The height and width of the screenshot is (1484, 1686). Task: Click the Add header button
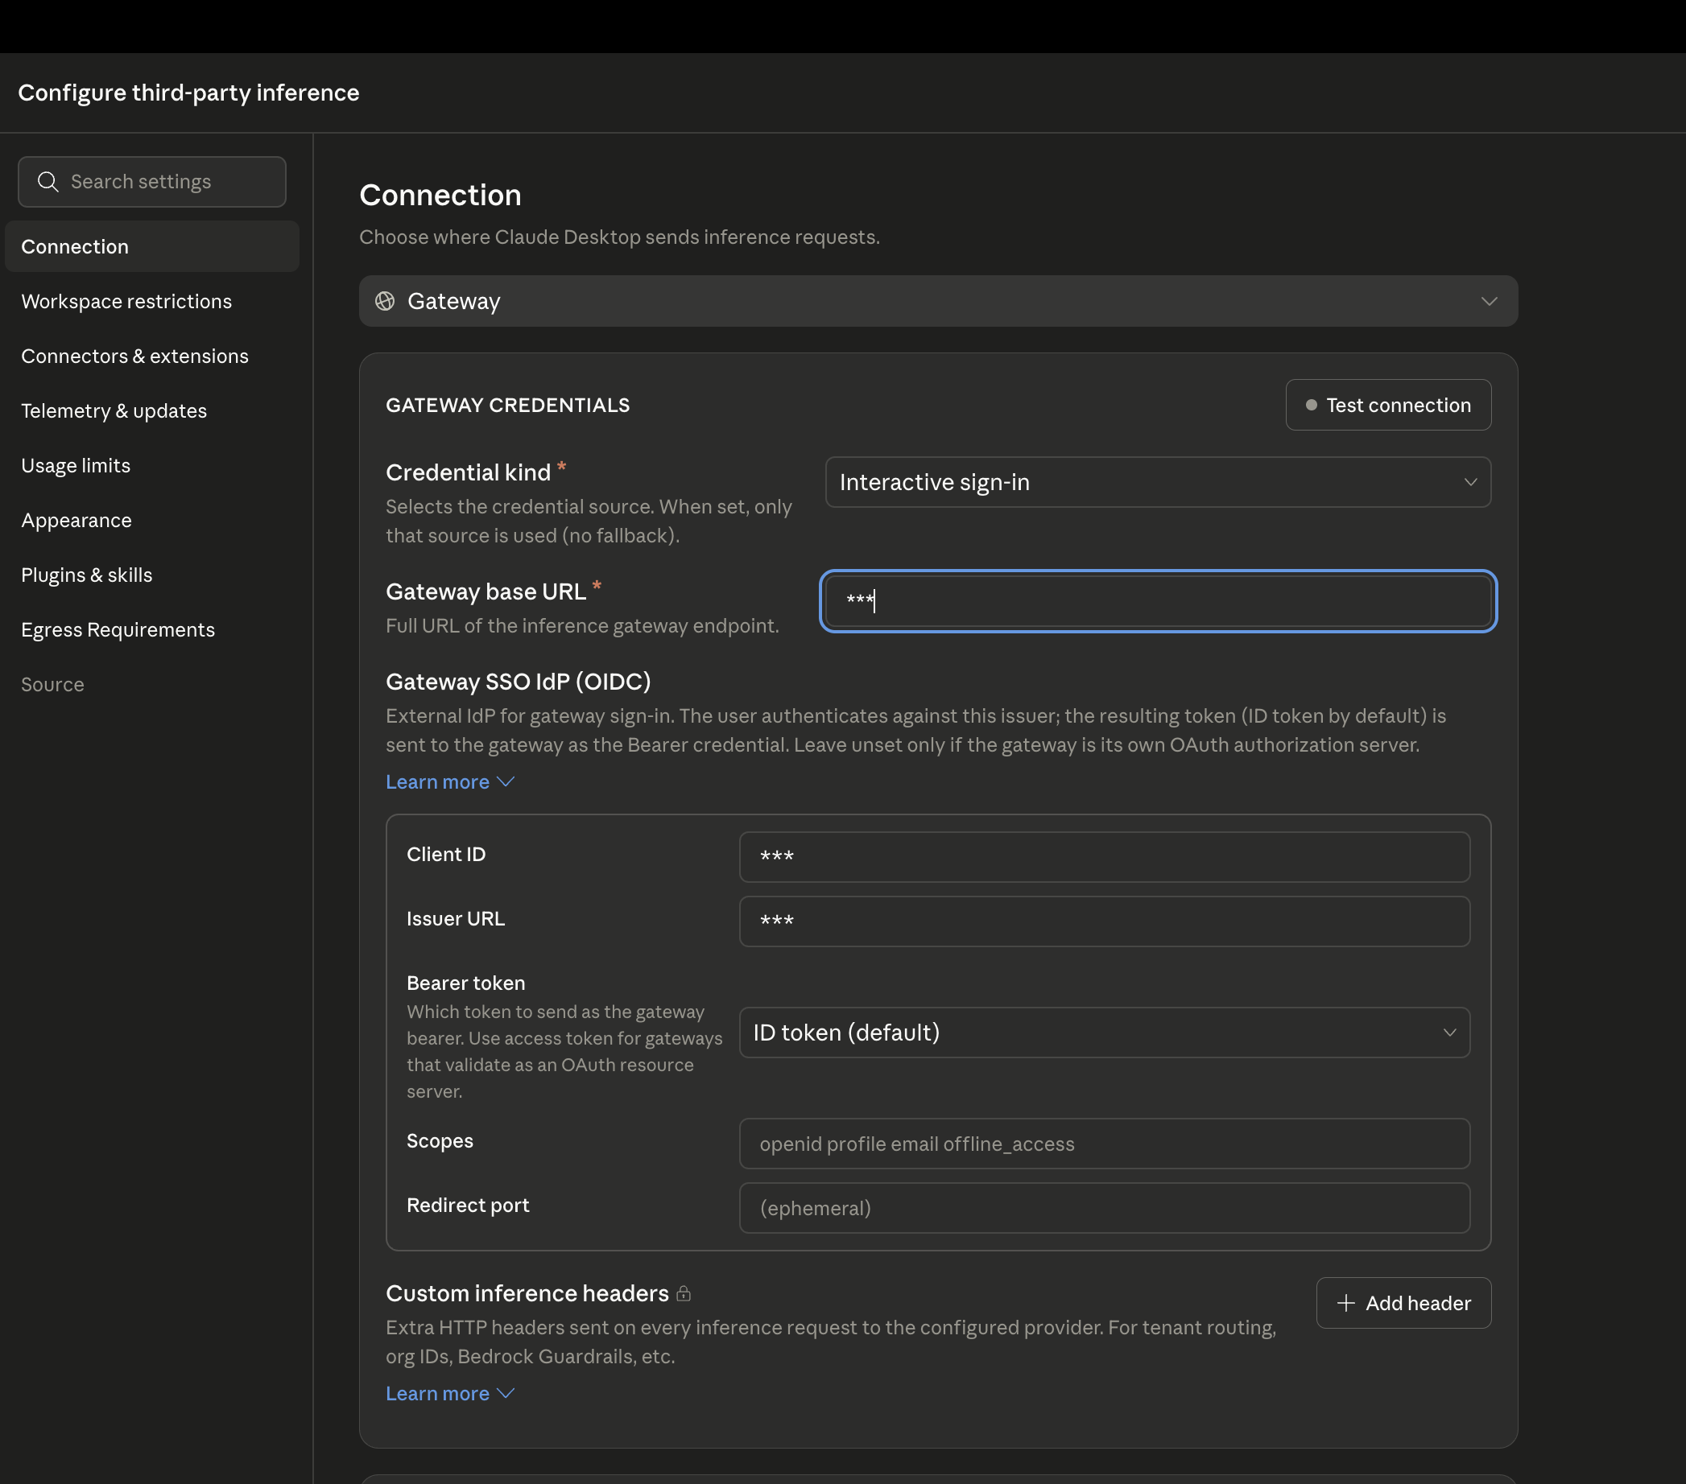tap(1403, 1303)
